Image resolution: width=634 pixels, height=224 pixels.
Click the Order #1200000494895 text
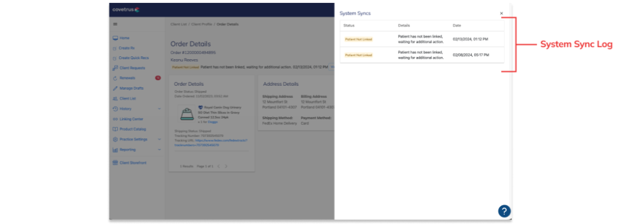(x=193, y=52)
